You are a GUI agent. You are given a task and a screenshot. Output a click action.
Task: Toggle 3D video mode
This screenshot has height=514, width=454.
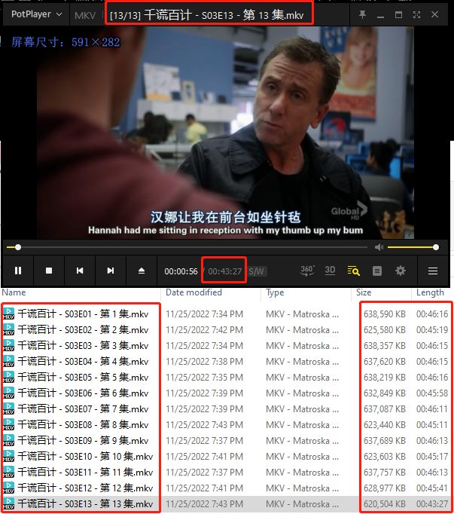coord(330,271)
